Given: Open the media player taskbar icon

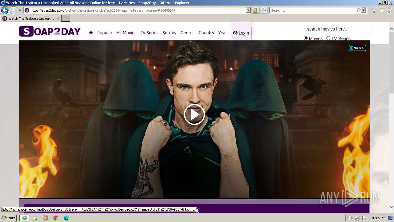Looking at the screenshot, I should click(45, 218).
